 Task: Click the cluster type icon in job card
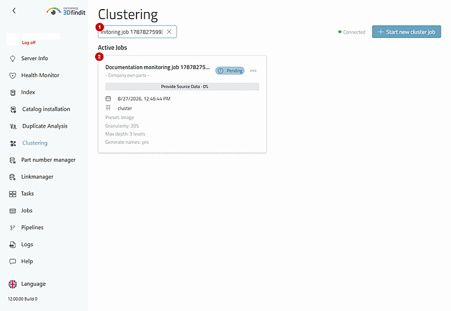pyautogui.click(x=108, y=108)
